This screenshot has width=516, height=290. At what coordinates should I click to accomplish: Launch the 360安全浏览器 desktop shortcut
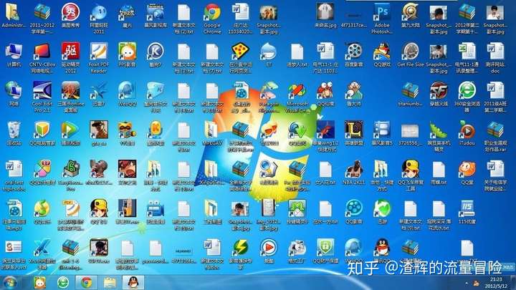(467, 91)
